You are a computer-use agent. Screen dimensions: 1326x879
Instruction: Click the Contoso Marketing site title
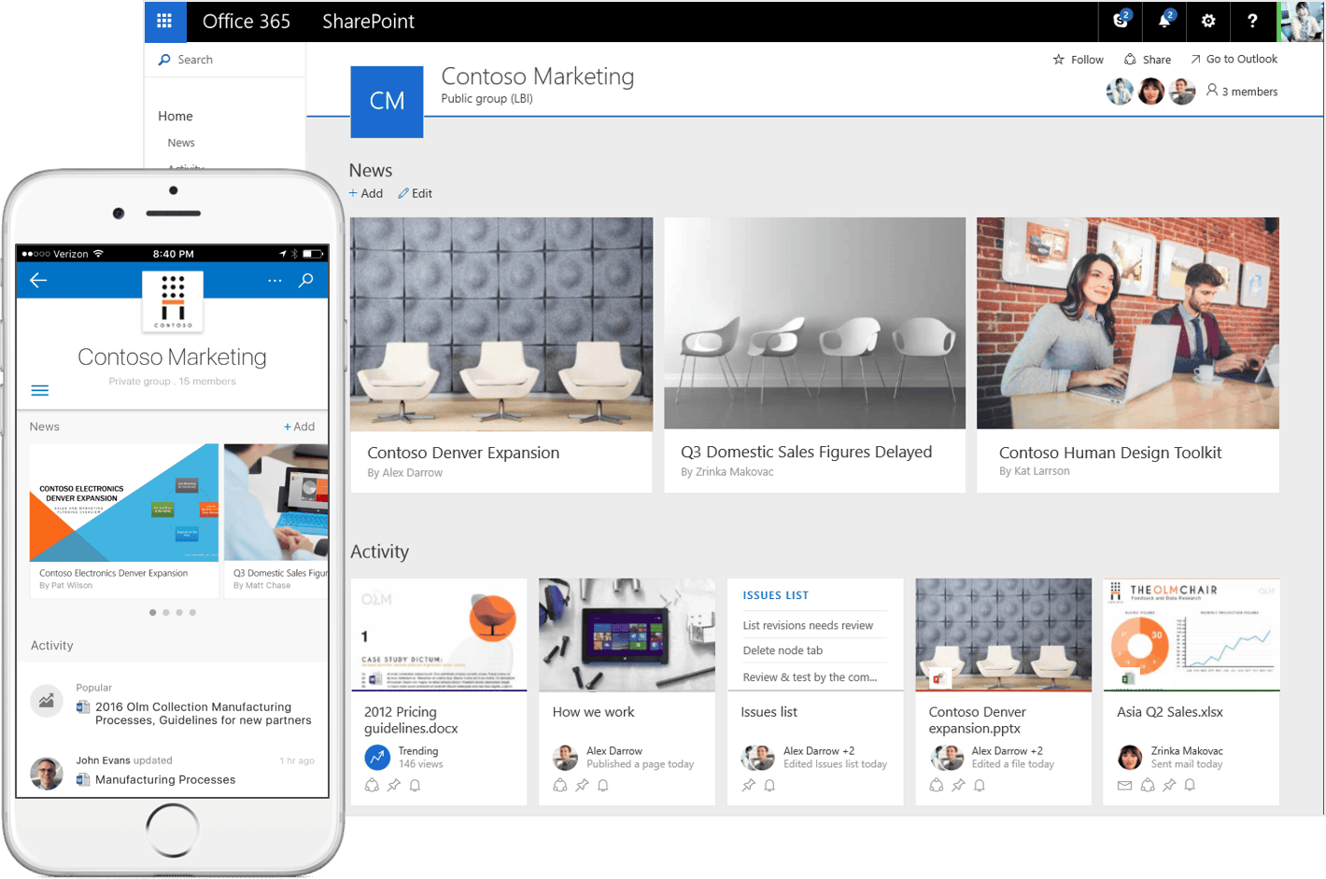538,77
